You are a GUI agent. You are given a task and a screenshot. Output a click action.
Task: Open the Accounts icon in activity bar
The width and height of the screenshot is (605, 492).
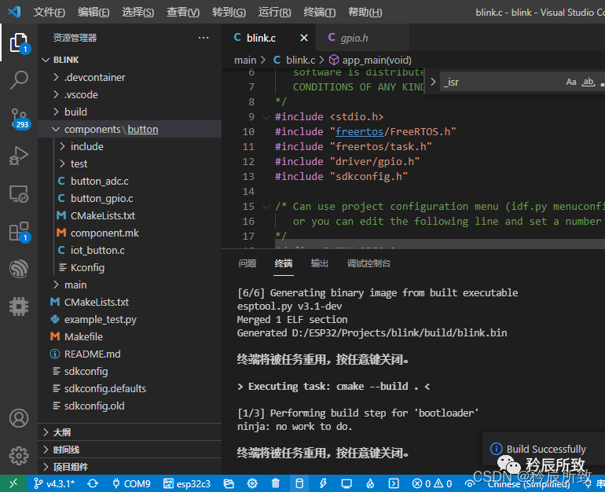pos(19,418)
